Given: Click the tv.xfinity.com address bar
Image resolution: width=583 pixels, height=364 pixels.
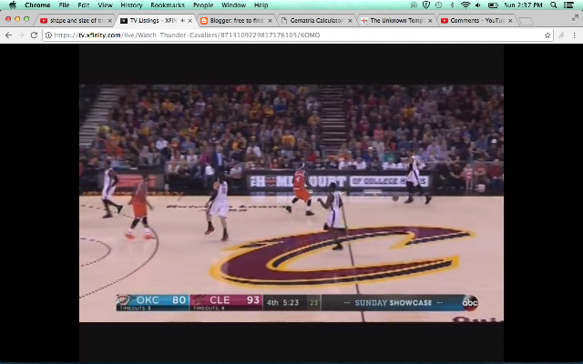Looking at the screenshot, I should click(298, 35).
